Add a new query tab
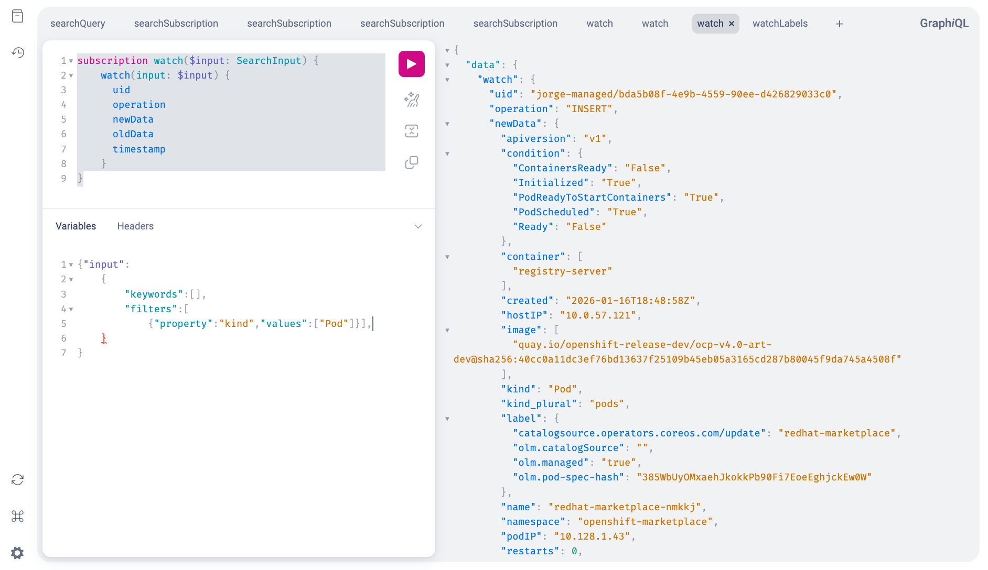Screen dimensions: 988x570 coord(839,24)
